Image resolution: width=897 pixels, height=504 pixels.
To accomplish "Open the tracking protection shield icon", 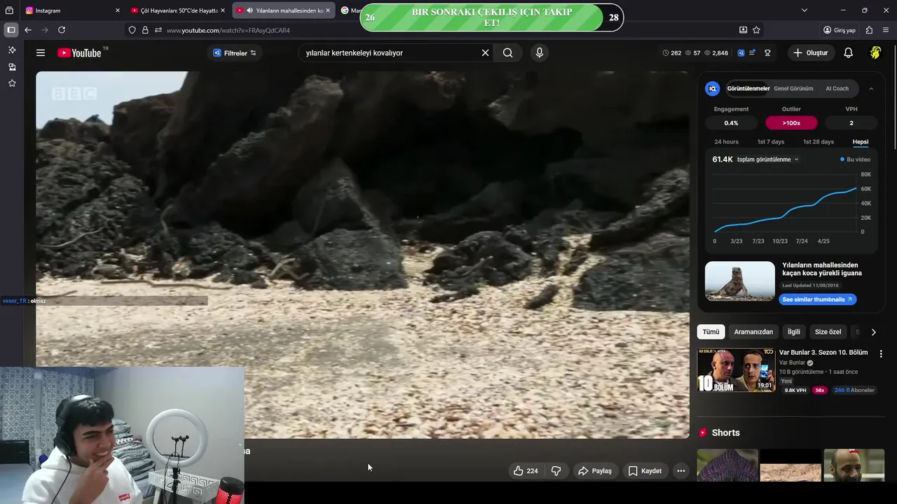I will pyautogui.click(x=132, y=30).
